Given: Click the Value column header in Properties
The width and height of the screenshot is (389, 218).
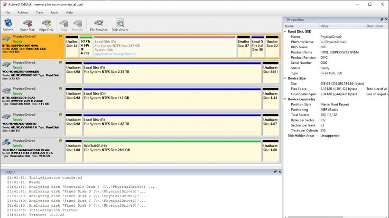Looking at the screenshot, I should [x=342, y=26].
